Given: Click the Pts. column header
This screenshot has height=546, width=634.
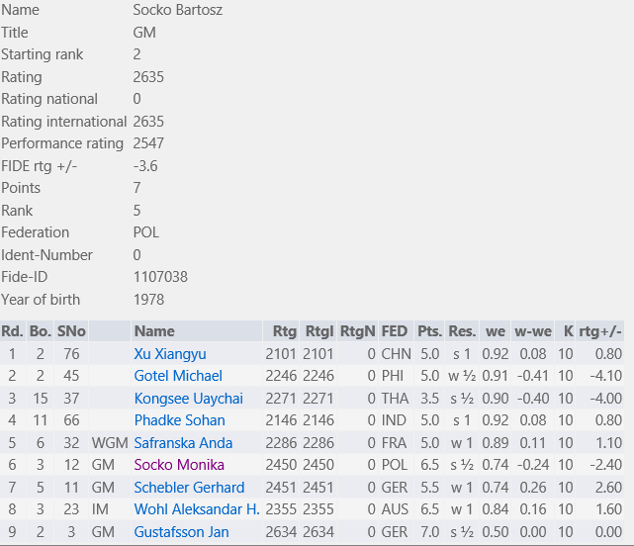Looking at the screenshot, I should coord(429,331).
